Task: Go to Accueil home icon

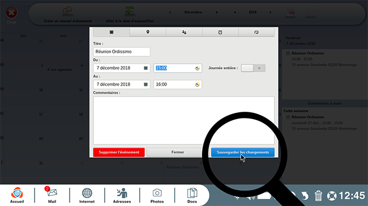Action: click(x=17, y=195)
